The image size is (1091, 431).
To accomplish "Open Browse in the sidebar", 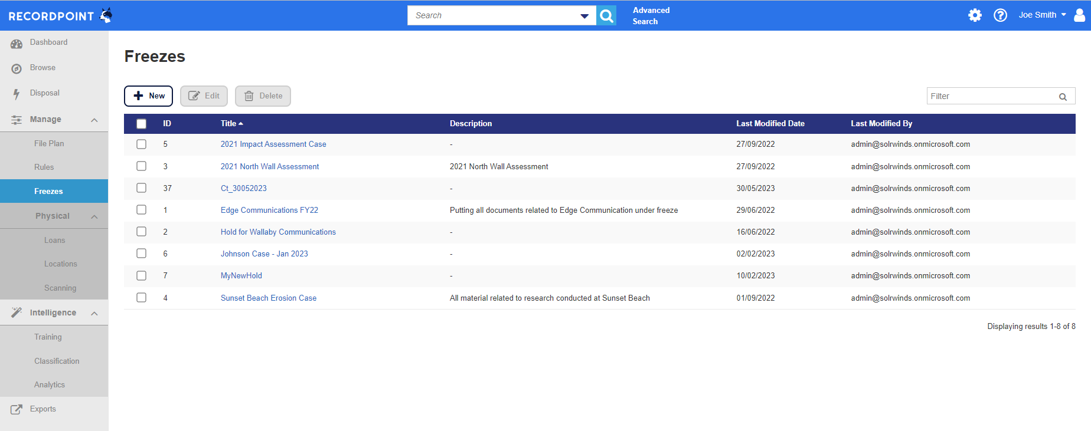I will point(43,68).
